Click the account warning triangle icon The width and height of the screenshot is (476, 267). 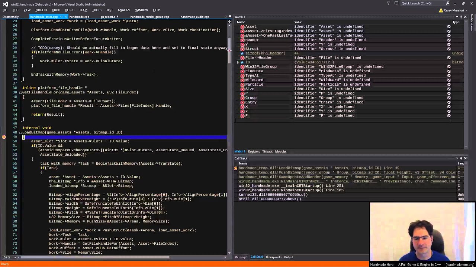click(x=440, y=10)
